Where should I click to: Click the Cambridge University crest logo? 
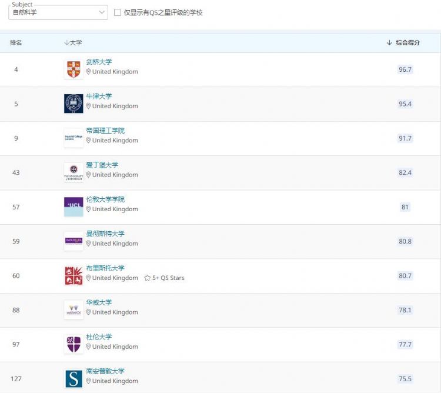point(73,69)
